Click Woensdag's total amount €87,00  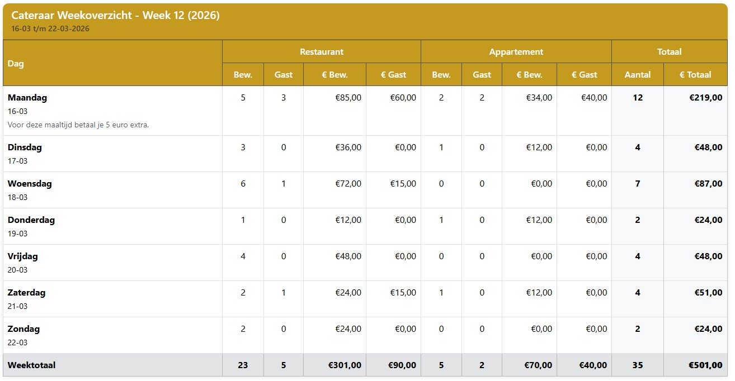pyautogui.click(x=708, y=184)
